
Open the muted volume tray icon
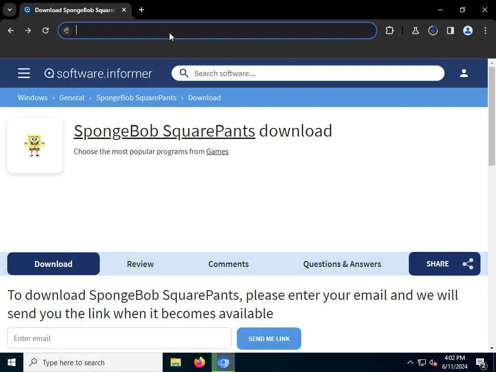[x=433, y=362]
